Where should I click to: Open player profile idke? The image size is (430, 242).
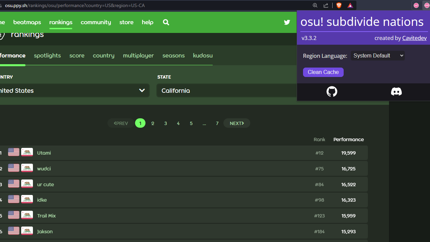tap(42, 200)
